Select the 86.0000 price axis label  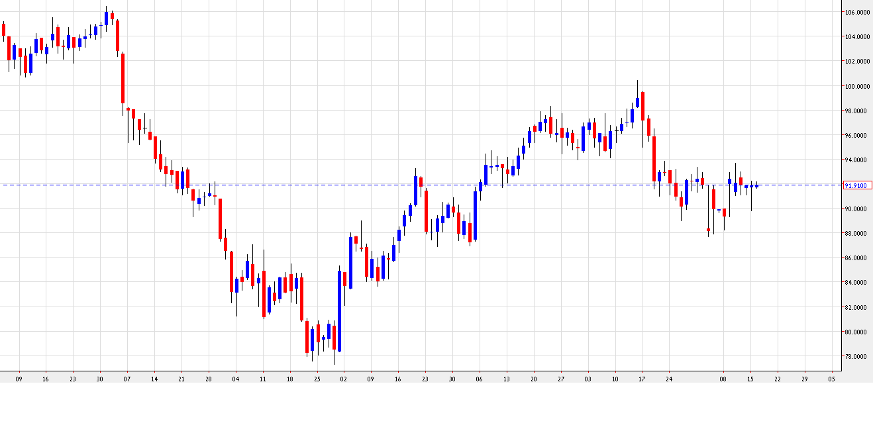[x=857, y=258]
